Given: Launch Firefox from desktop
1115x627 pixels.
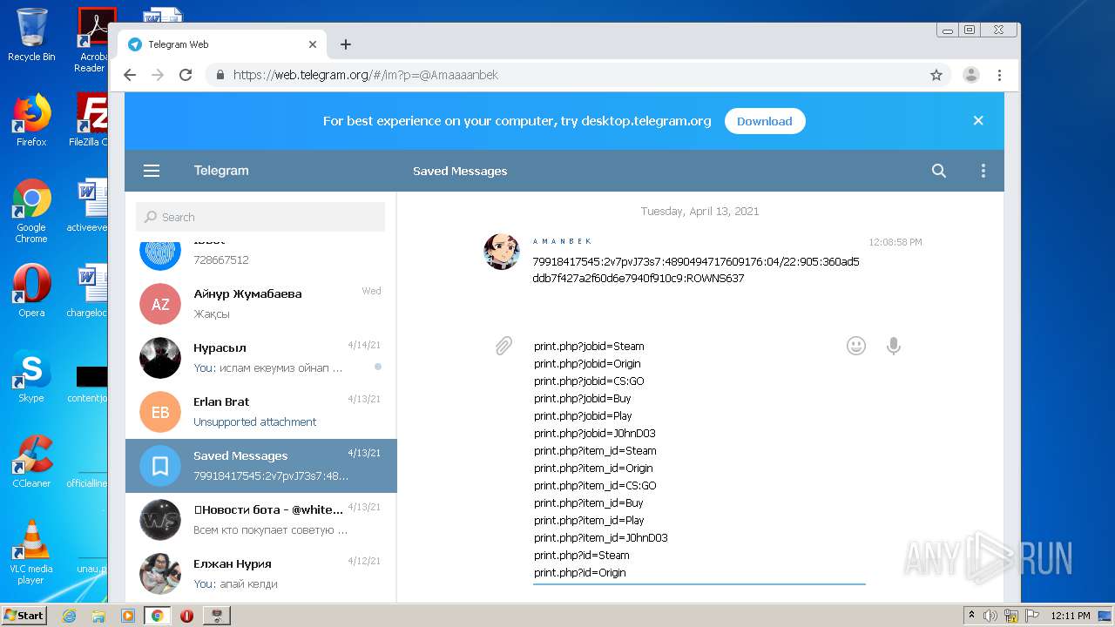Looking at the screenshot, I should pos(31,120).
